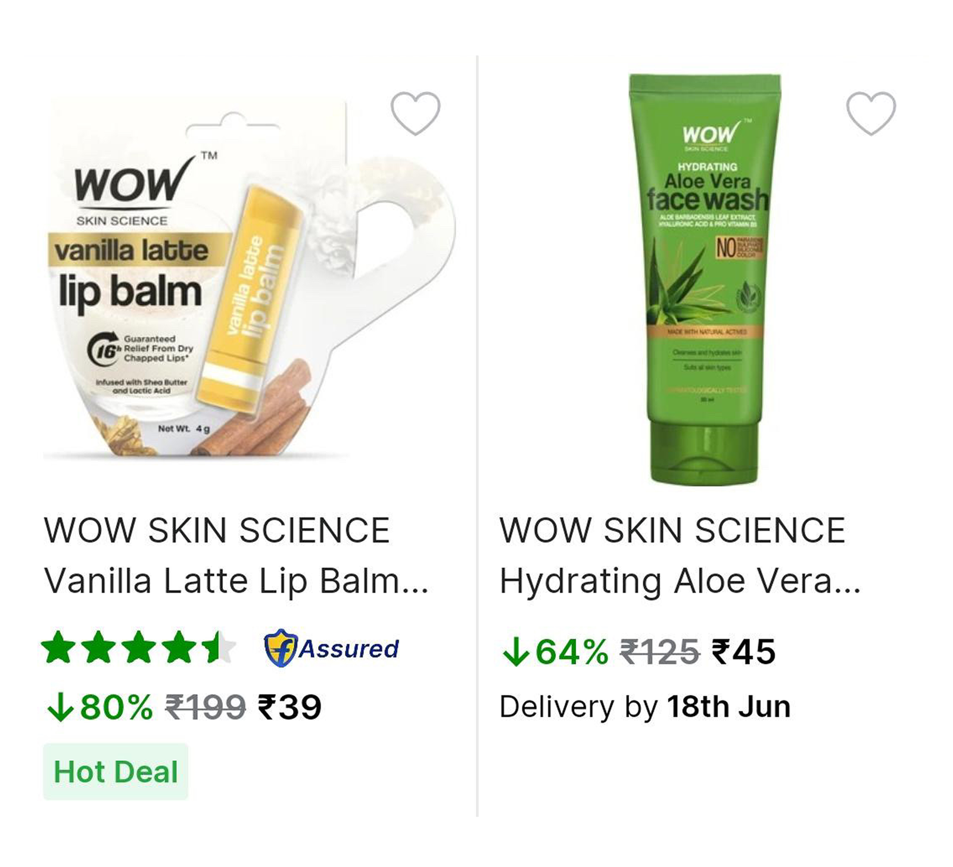Click the star rating of lip balm
The image size is (953, 867).
139,648
